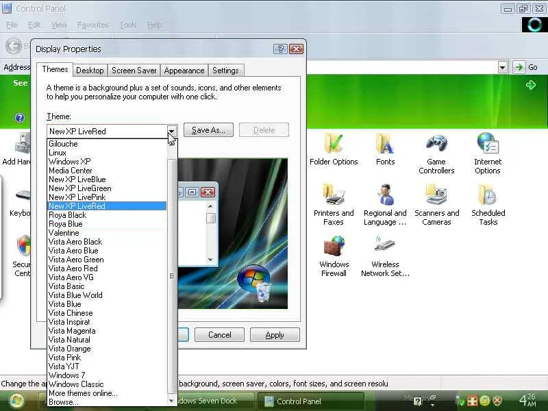Click the Cancel button
Viewport: 548px width, 411px height.
pyautogui.click(x=219, y=335)
